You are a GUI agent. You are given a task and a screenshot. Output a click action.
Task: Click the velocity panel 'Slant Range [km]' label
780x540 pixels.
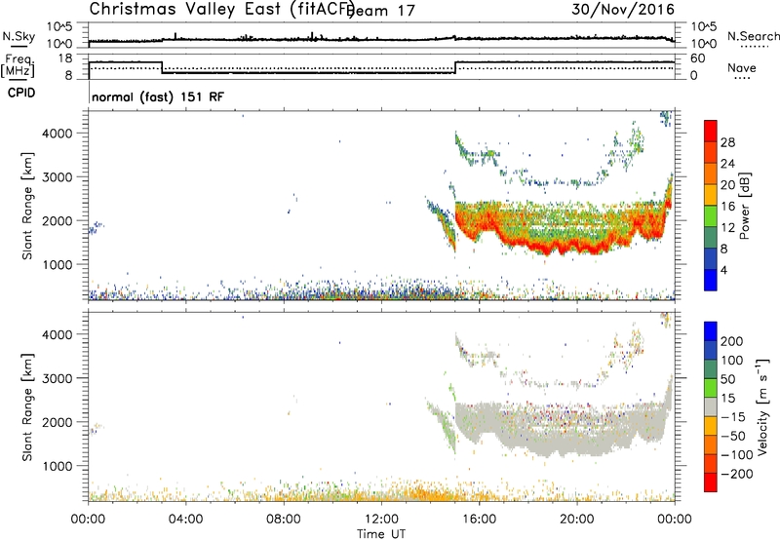(27, 407)
